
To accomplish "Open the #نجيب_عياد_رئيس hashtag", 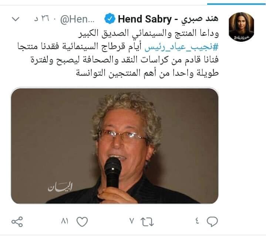I will coord(181,47).
